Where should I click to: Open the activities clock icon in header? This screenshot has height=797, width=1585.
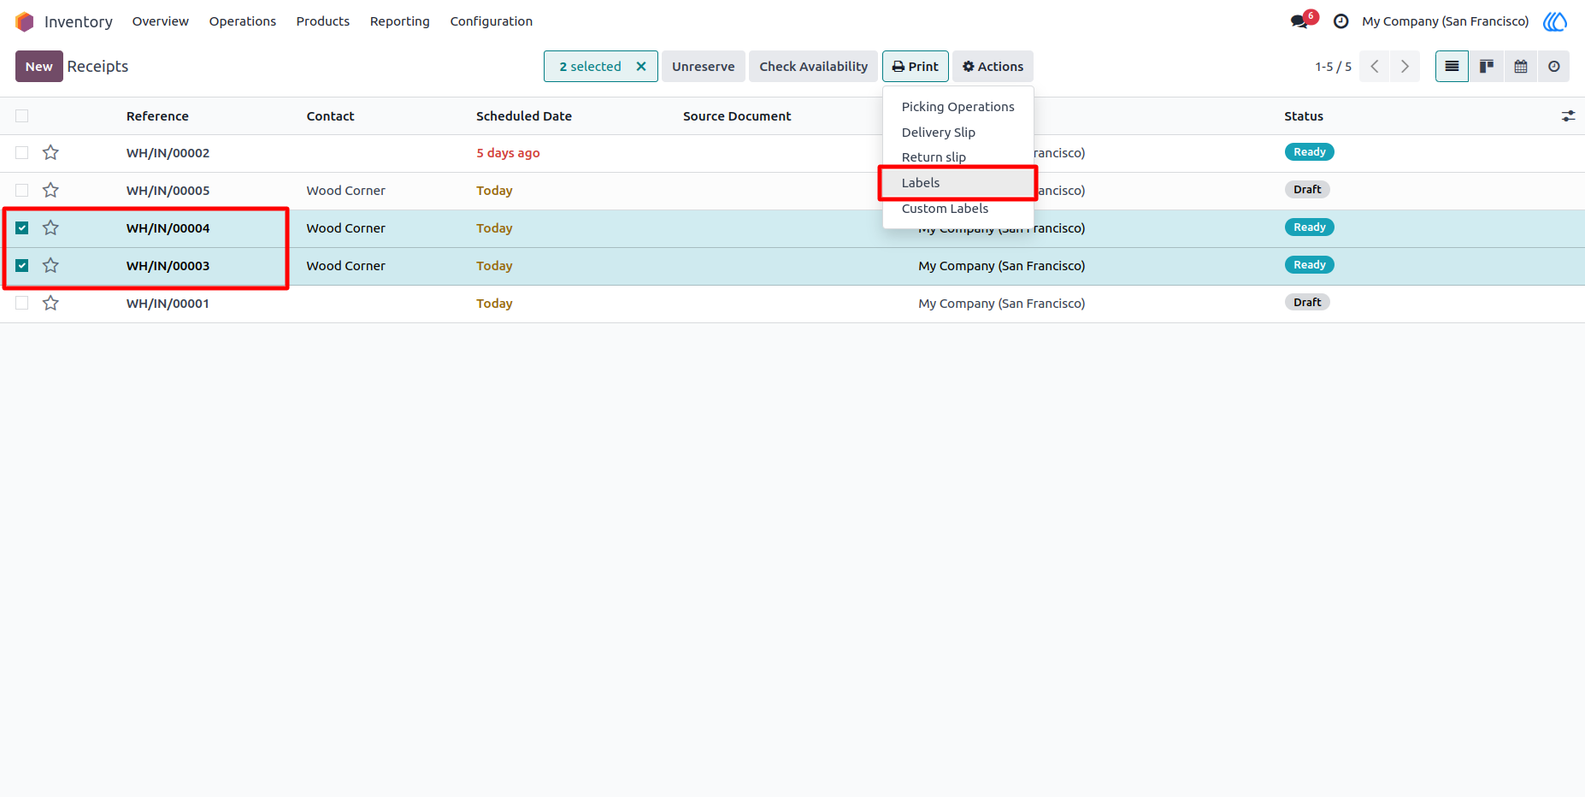[1341, 21]
